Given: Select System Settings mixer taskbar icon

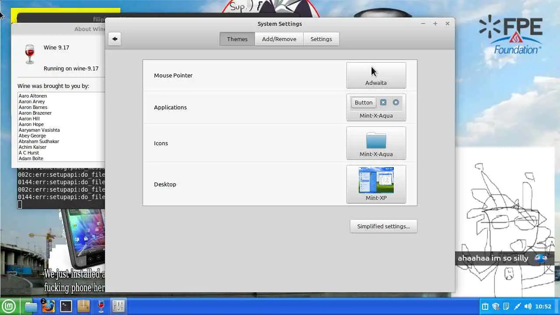Looking at the screenshot, I should click(x=119, y=306).
